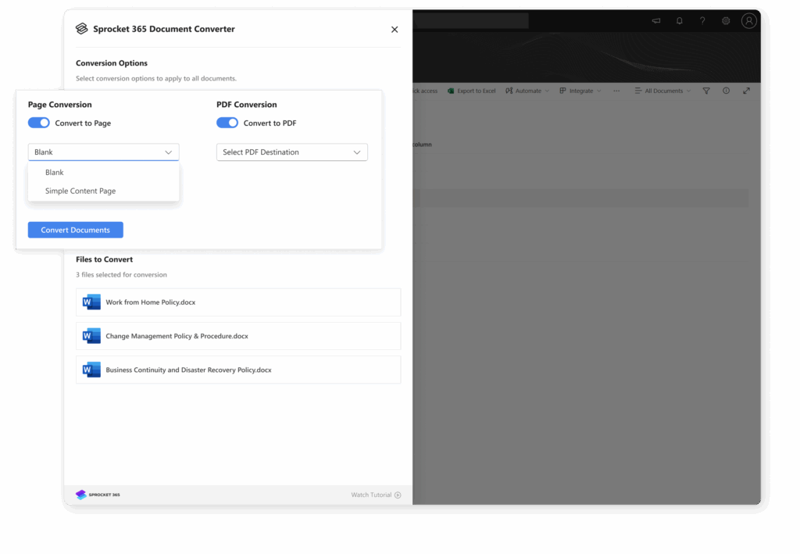Click the All Documents list view icon
The height and width of the screenshot is (554, 800).
click(x=637, y=91)
